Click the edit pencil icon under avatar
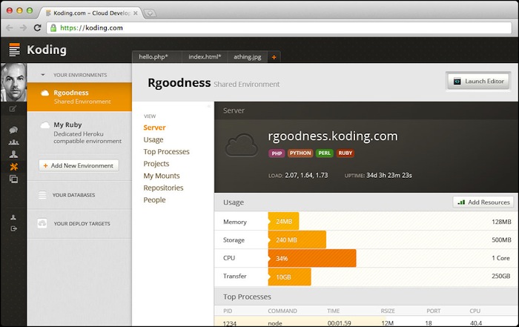The image size is (519, 327). pos(13,109)
